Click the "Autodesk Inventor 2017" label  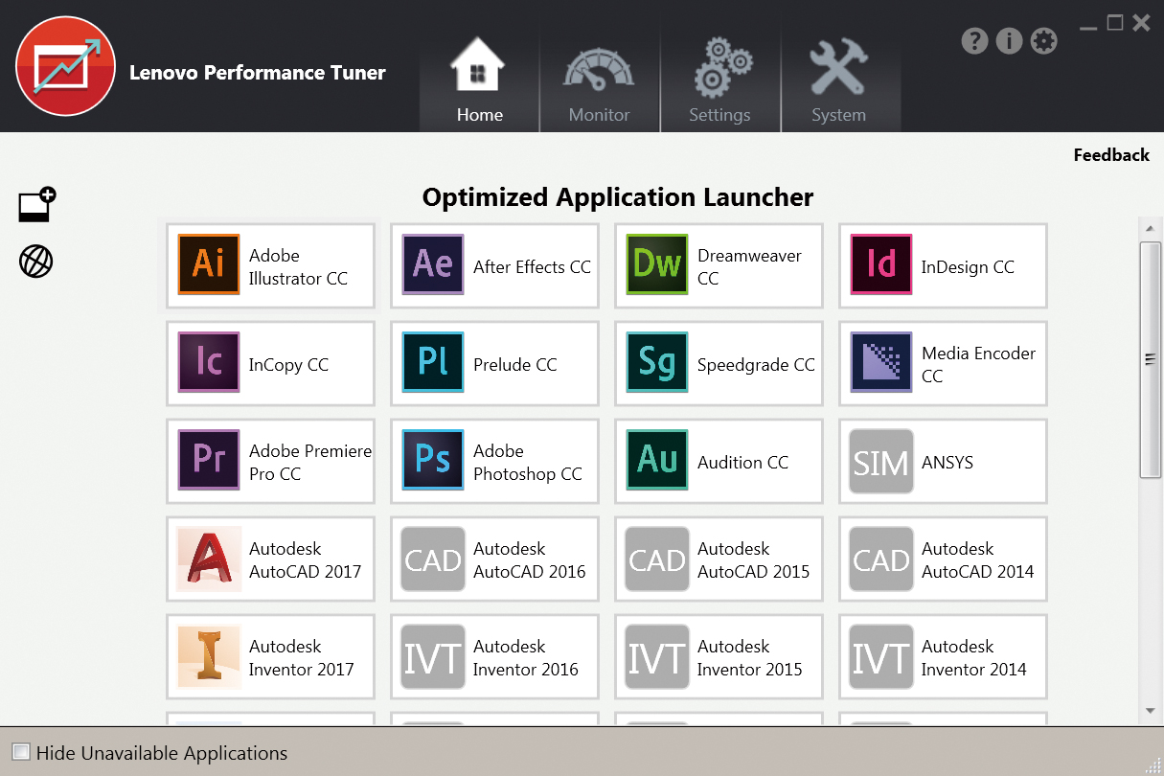[x=301, y=658]
